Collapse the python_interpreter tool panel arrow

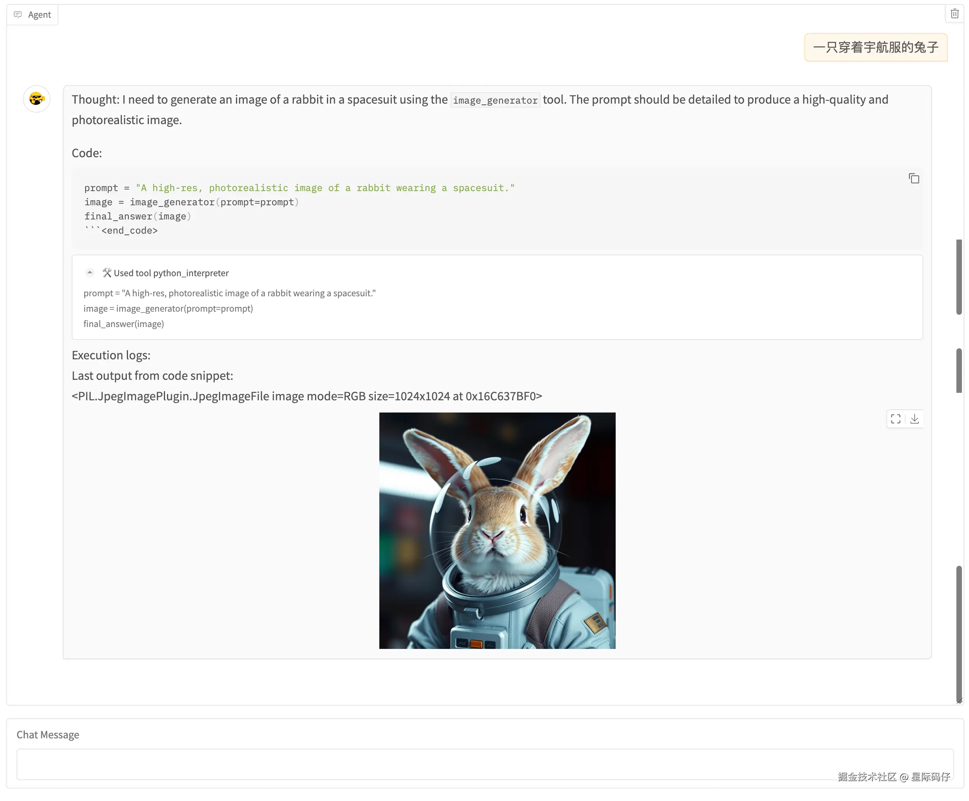click(90, 273)
